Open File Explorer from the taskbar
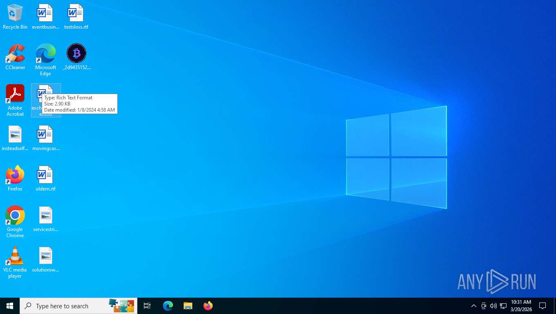 click(x=188, y=306)
